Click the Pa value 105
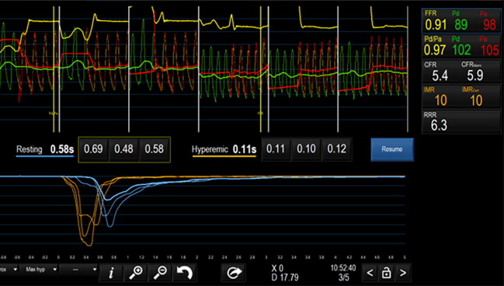This screenshot has width=504, height=286. pos(490,51)
